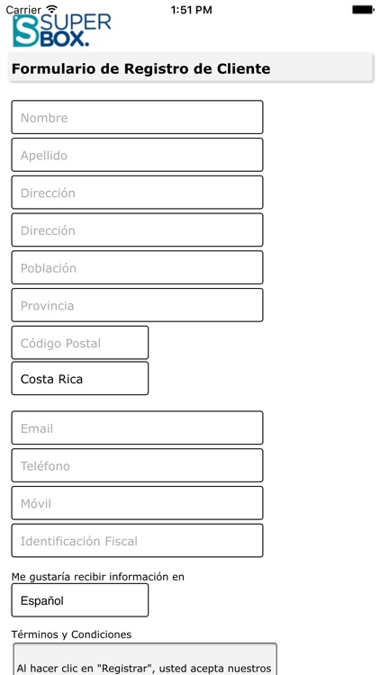Tap the Wi-Fi status icon
Viewport: 380px width, 675px height.
tap(51, 9)
